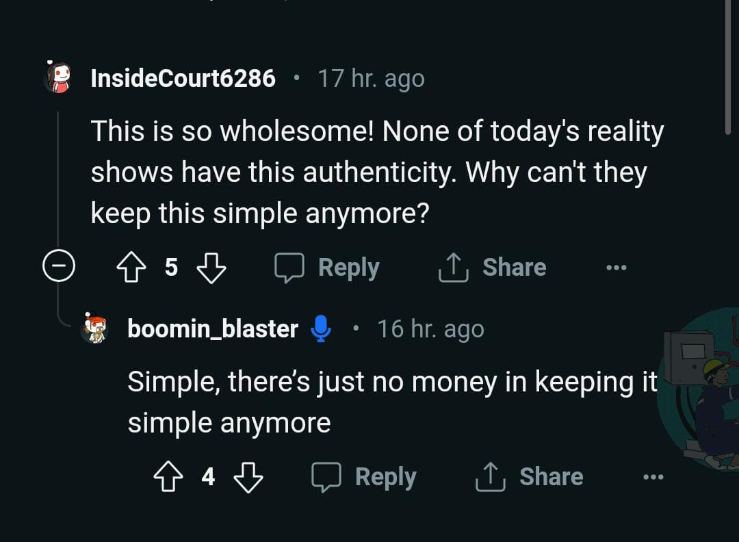Click the "16 hr. ago" timestamp
The height and width of the screenshot is (542, 739).
pos(430,329)
